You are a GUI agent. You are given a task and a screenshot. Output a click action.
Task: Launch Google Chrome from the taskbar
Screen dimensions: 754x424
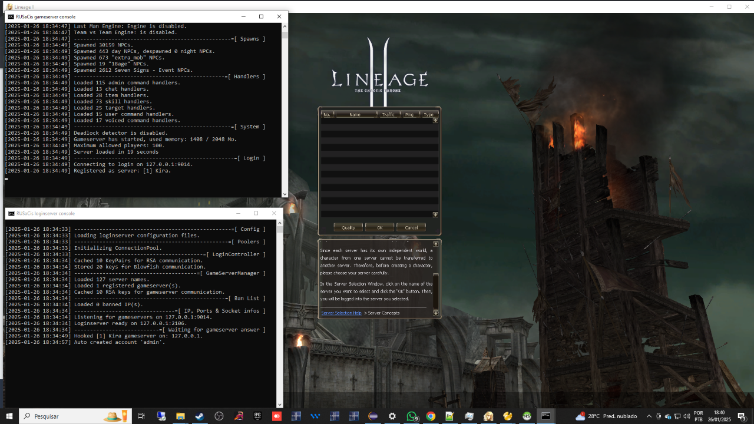click(431, 416)
